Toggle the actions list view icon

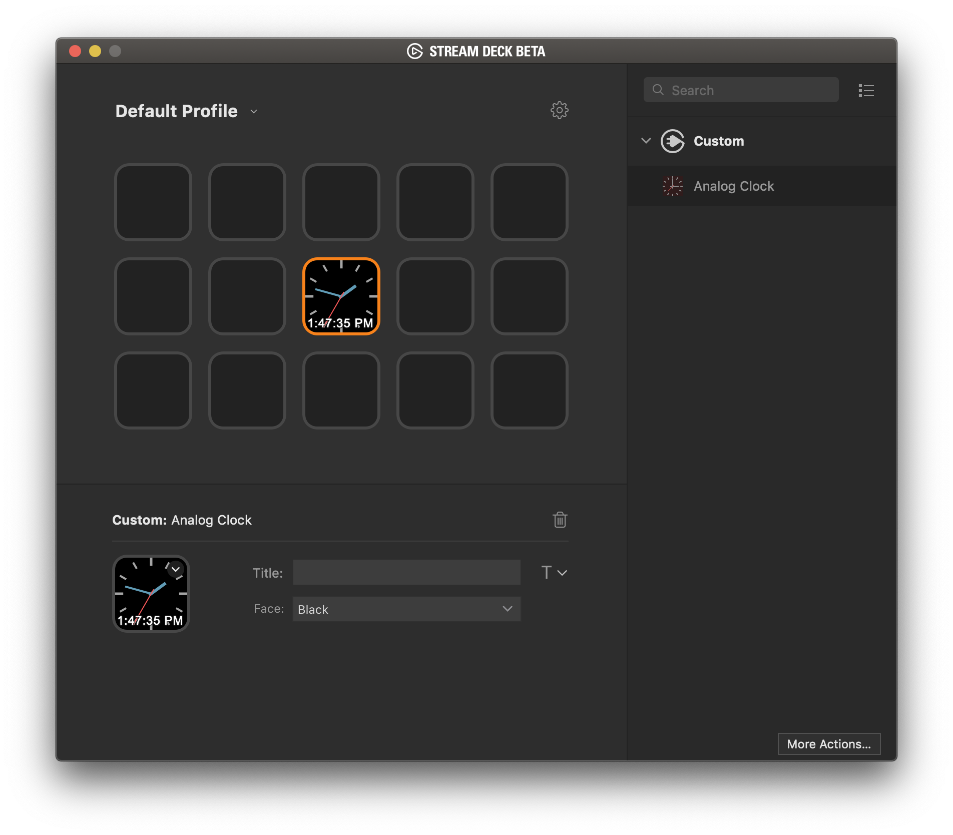866,91
